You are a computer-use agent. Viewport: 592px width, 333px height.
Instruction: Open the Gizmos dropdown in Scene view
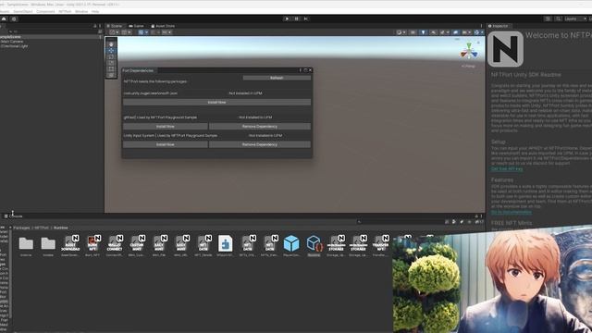[478, 32]
